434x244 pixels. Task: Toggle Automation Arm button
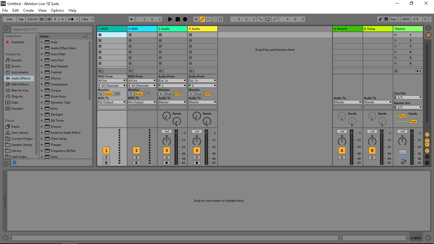coord(202,19)
